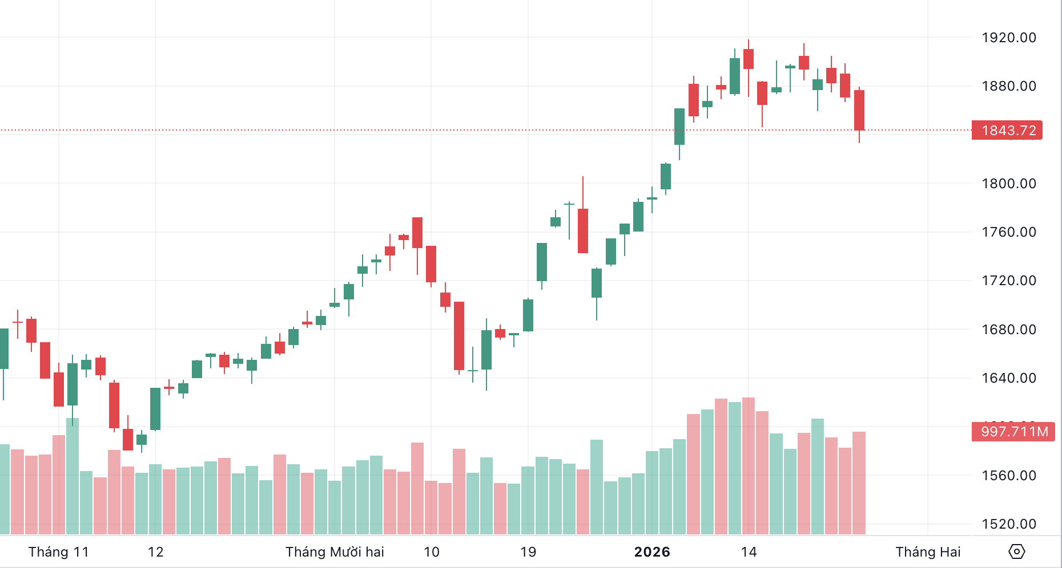Click the 1800.00 price scale label
1062x568 pixels.
[1008, 184]
